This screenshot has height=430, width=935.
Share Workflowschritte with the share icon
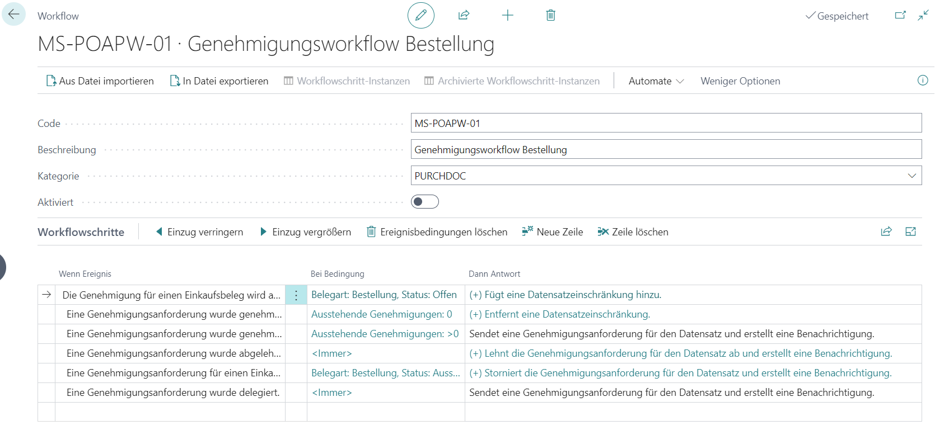tap(886, 231)
